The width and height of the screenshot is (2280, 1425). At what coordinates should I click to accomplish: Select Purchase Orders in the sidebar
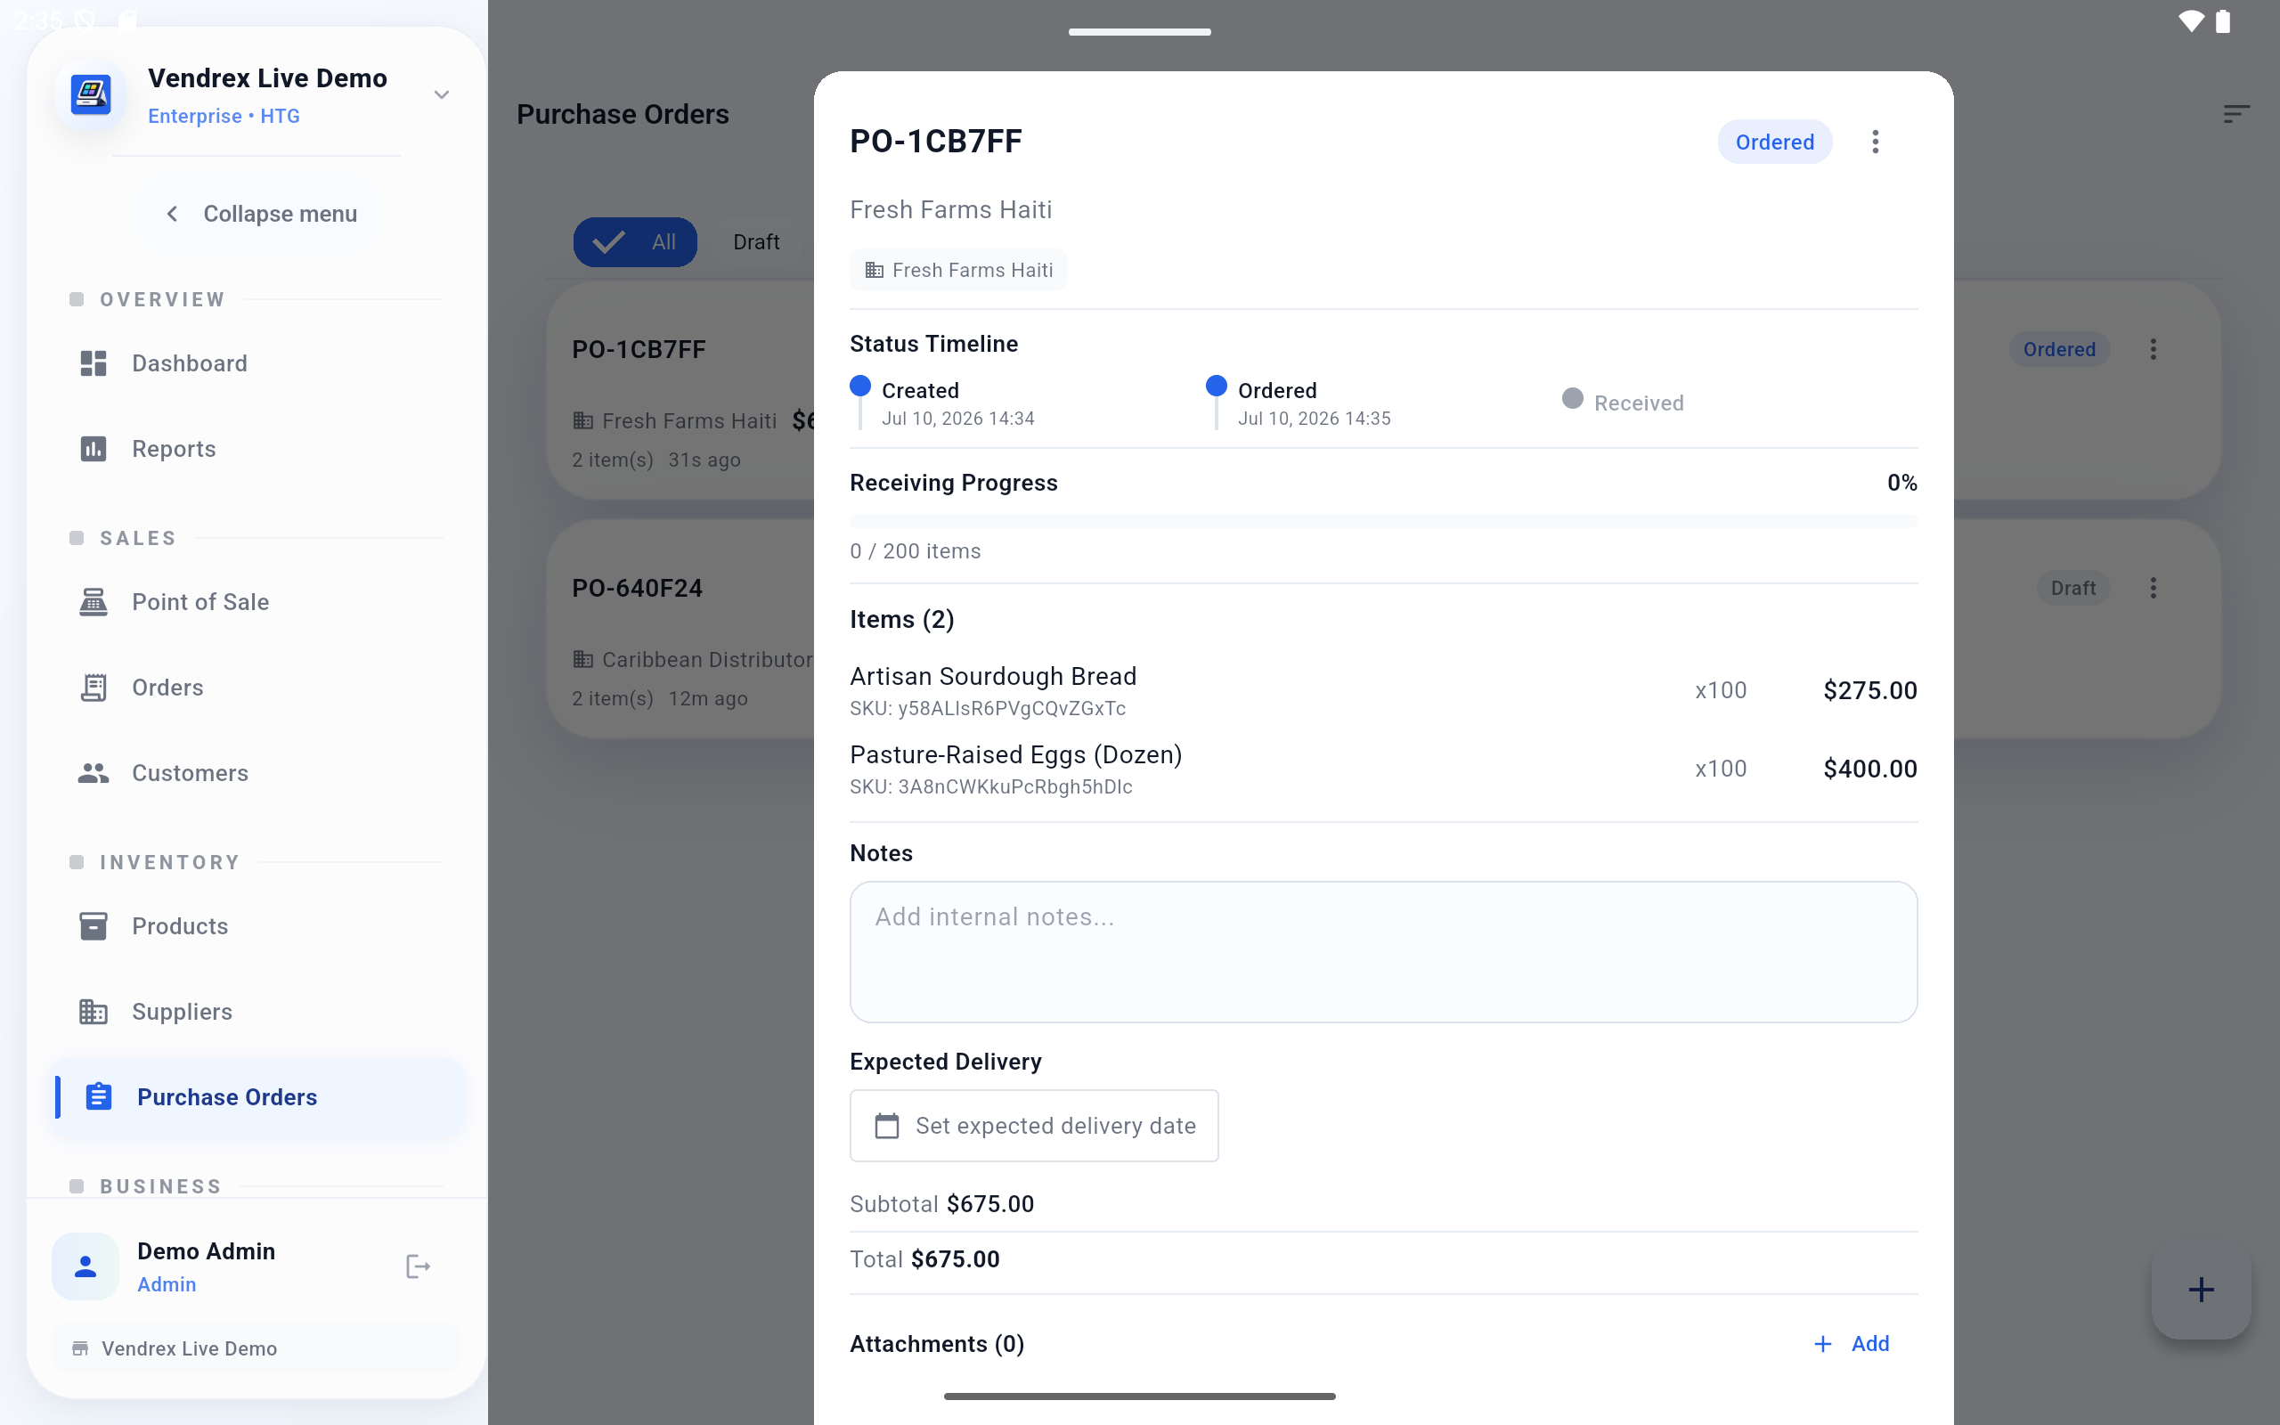click(257, 1097)
